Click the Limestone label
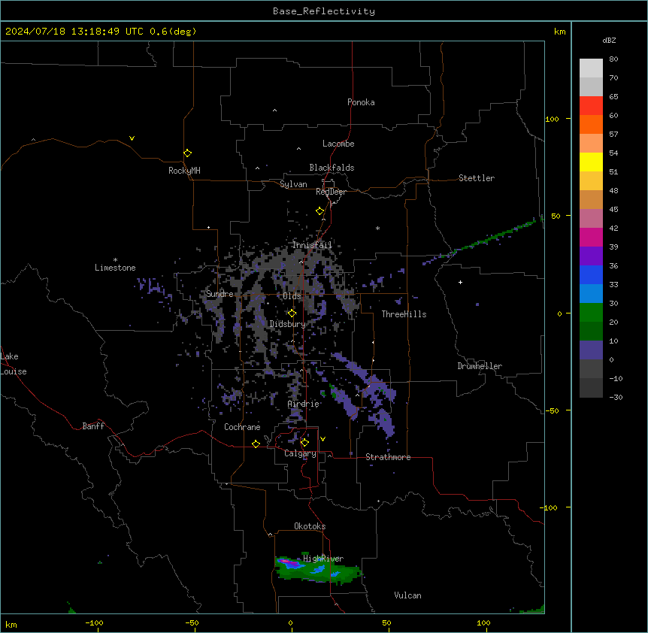 (115, 268)
